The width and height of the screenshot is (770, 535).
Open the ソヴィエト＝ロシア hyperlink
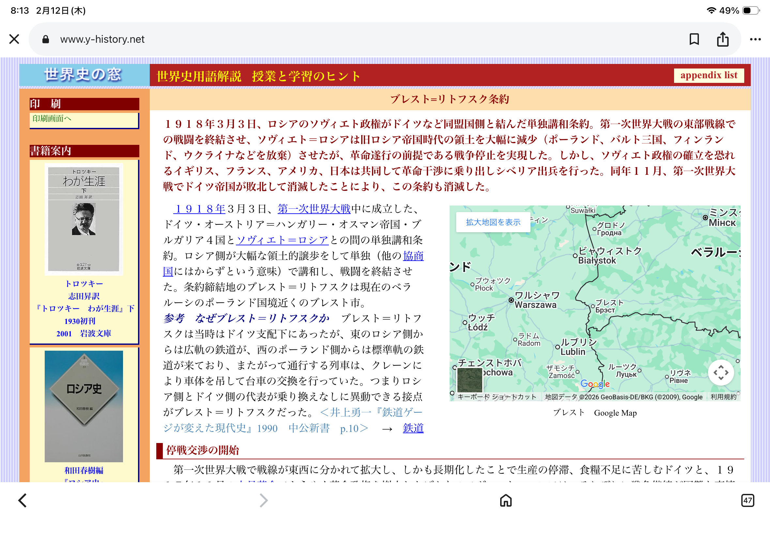(x=282, y=240)
